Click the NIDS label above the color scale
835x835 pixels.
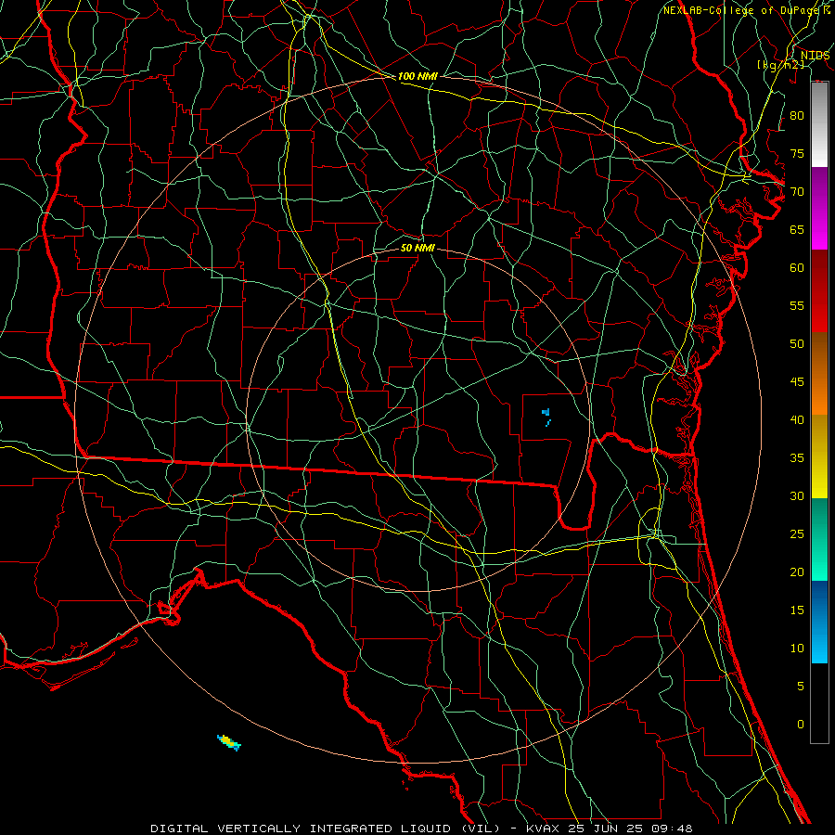(815, 56)
